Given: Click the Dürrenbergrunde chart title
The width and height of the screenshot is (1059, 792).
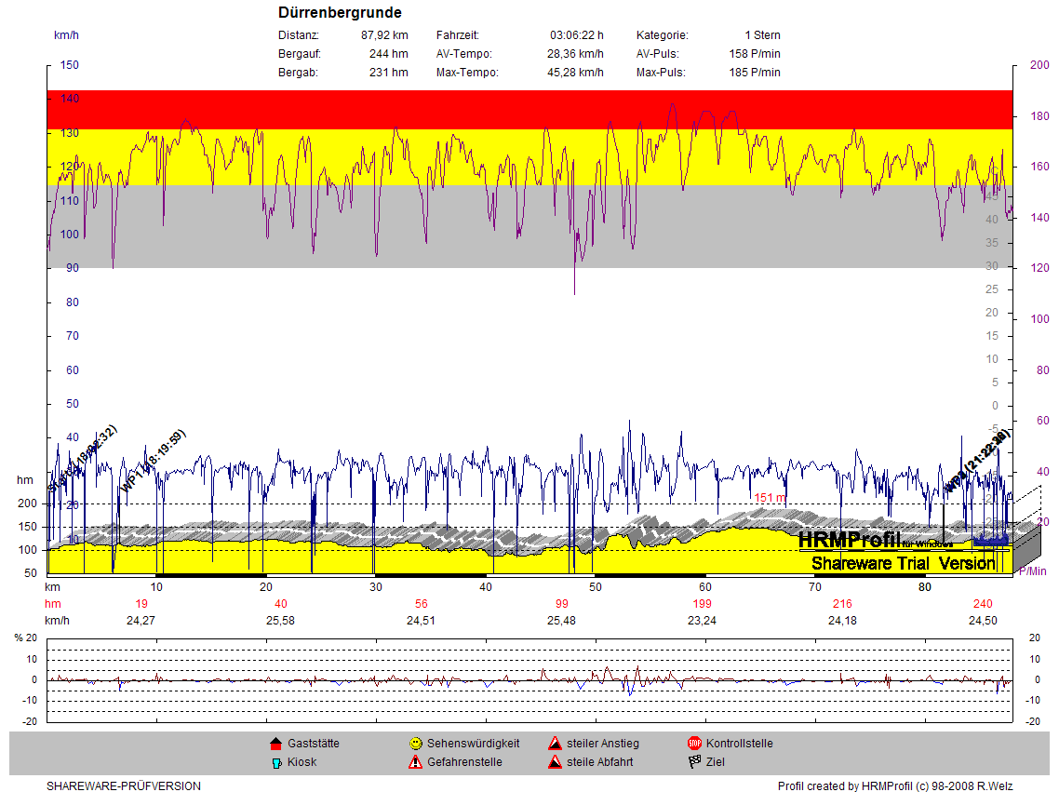Looking at the screenshot, I should tap(340, 13).
